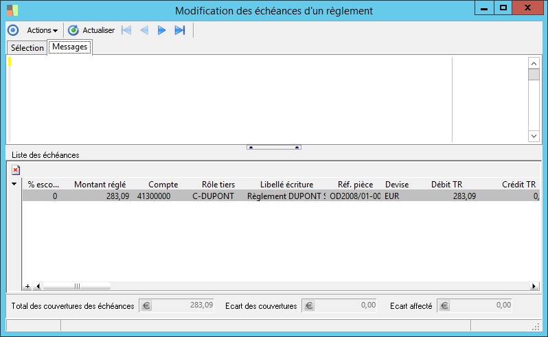Click the 'Compte' column header
Screen dimensions: 548x337
tap(163, 185)
